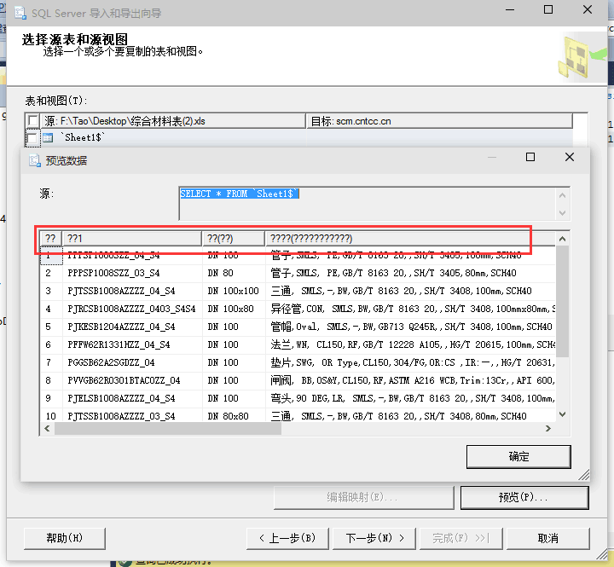The height and width of the screenshot is (567, 614).
Task: Select cell PFFW62R1331HZZ_04_S4
Action: tap(132, 344)
